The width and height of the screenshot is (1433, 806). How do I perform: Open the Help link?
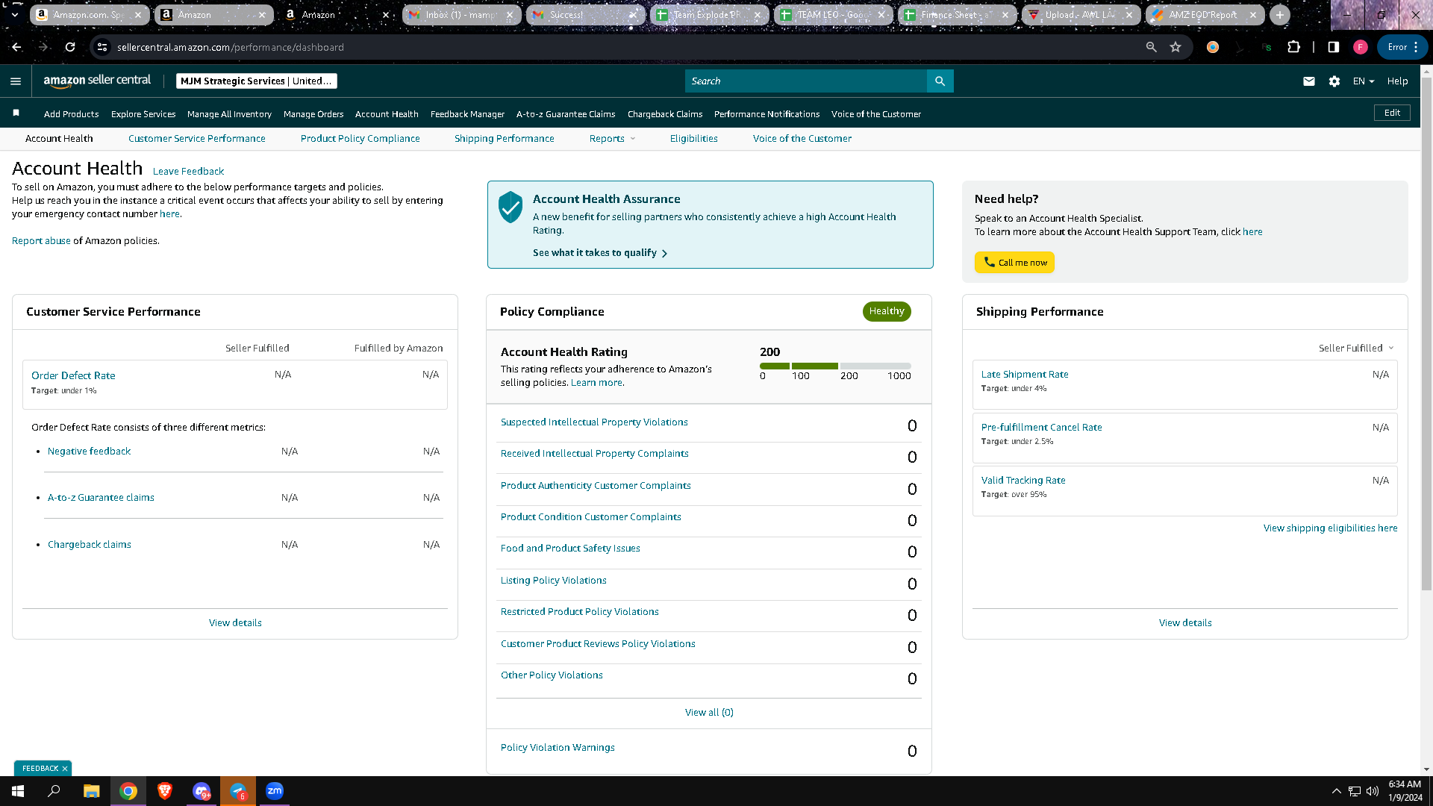tap(1398, 81)
